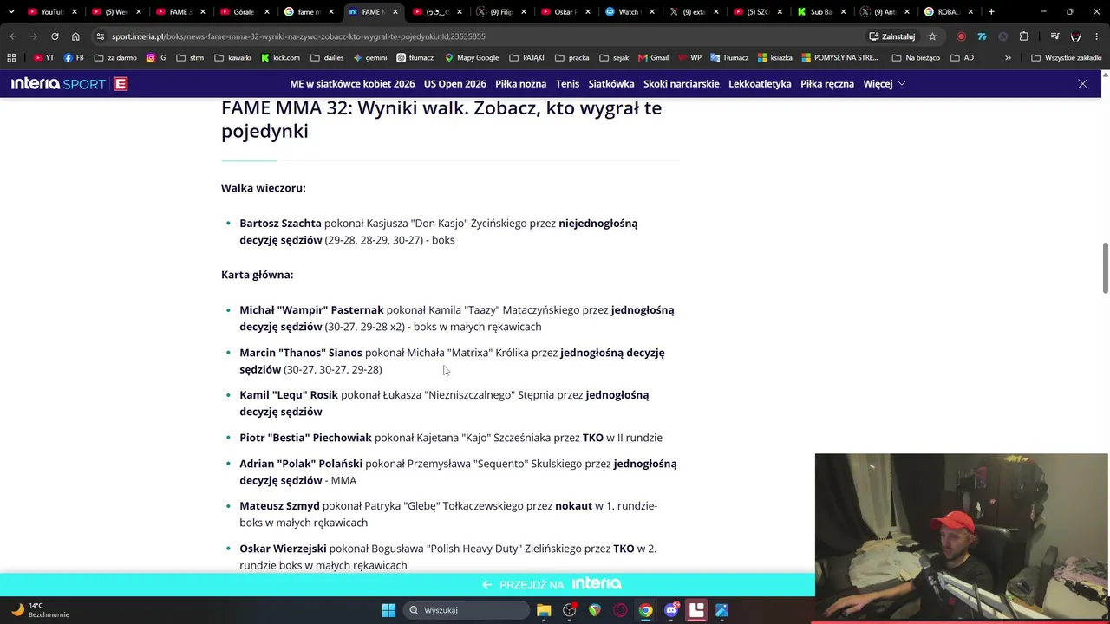Click the page vertical scrollbar thumb
The height and width of the screenshot is (624, 1110).
point(1105,269)
